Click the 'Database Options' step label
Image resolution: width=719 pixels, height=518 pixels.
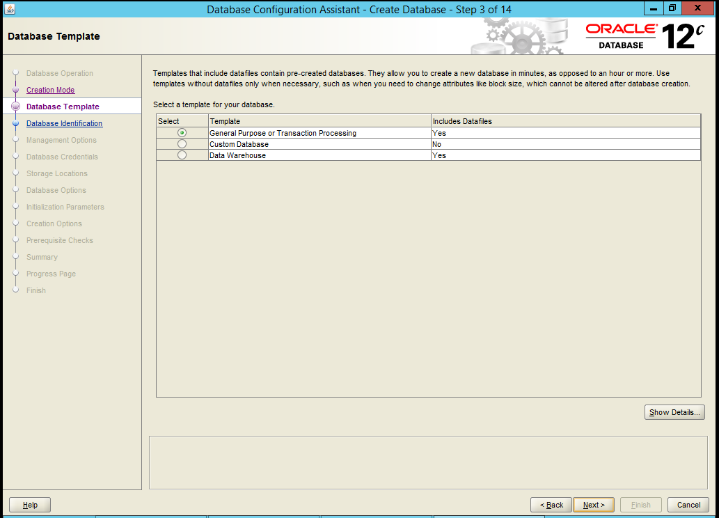coord(56,190)
